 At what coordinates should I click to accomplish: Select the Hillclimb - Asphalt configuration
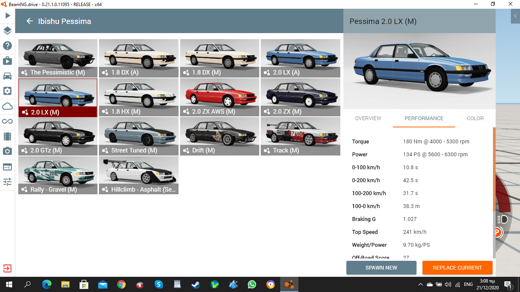tap(139, 175)
